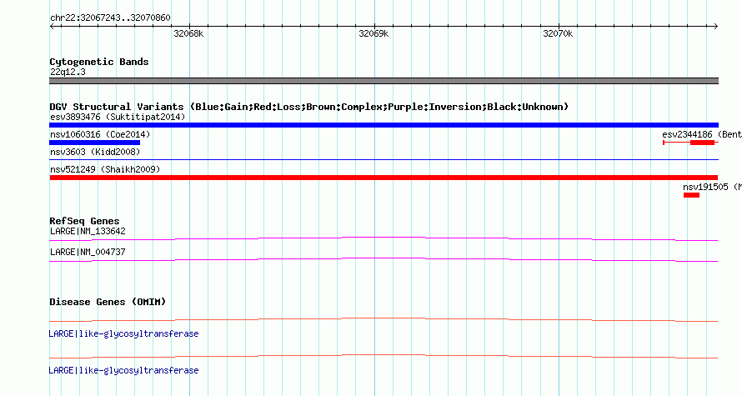
Task: Click the esv2344186 variant label
Action: (x=702, y=134)
